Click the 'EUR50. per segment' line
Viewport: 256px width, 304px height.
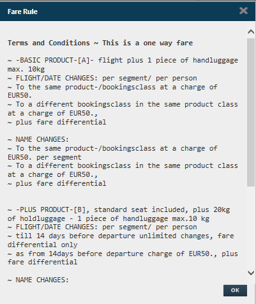tap(45, 157)
